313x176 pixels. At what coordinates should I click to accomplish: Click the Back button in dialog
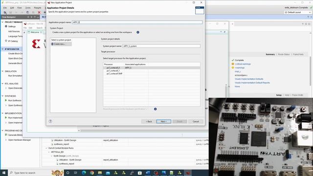coord(149,121)
